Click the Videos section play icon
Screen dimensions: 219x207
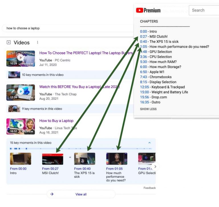[x=9, y=42]
